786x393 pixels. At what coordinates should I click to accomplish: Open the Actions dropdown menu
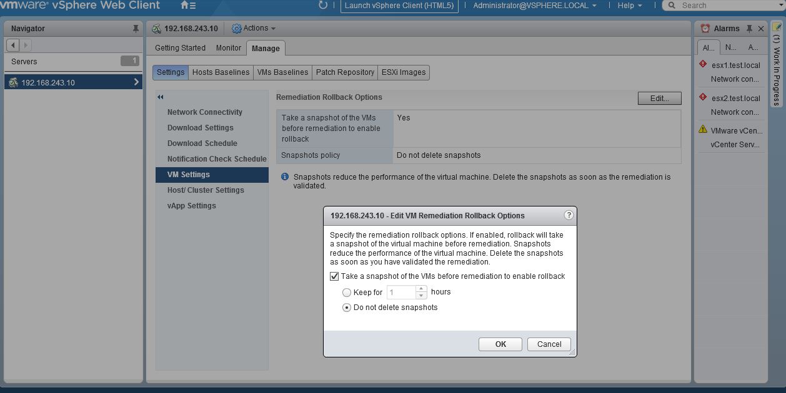[x=254, y=29]
